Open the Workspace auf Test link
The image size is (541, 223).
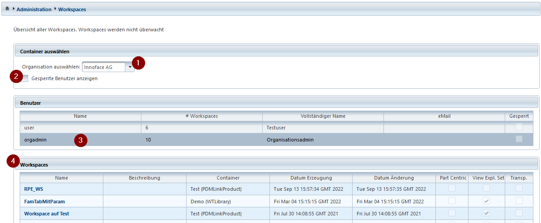47,214
